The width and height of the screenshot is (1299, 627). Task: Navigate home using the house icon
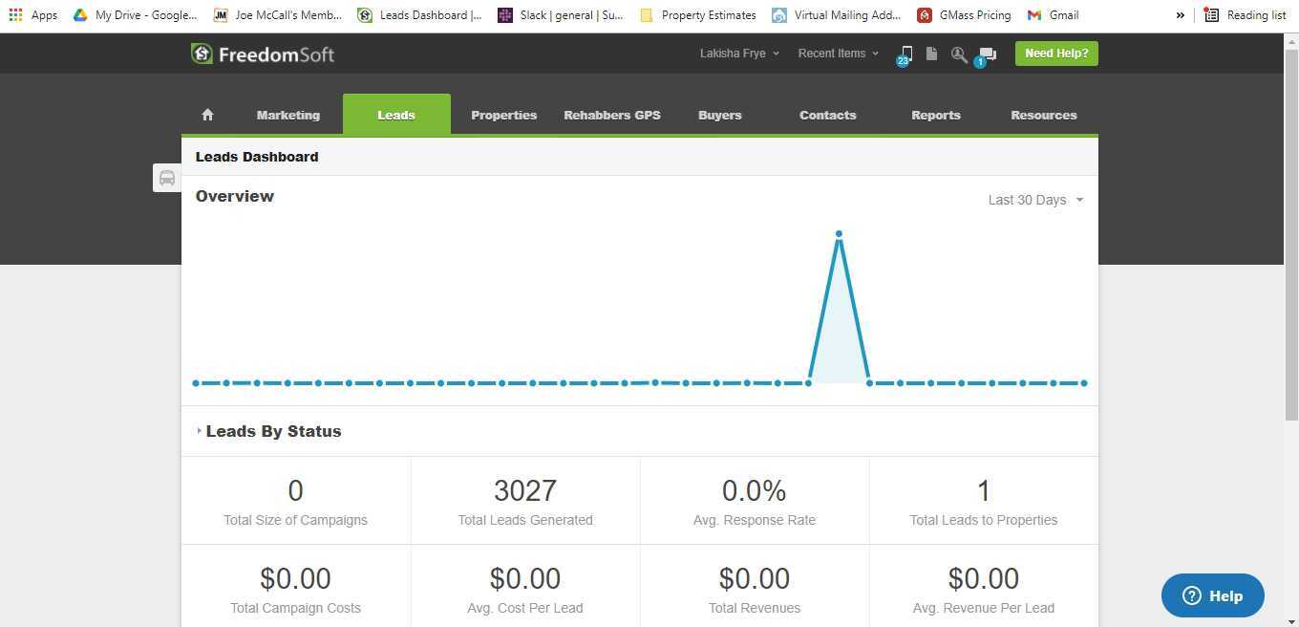[207, 115]
